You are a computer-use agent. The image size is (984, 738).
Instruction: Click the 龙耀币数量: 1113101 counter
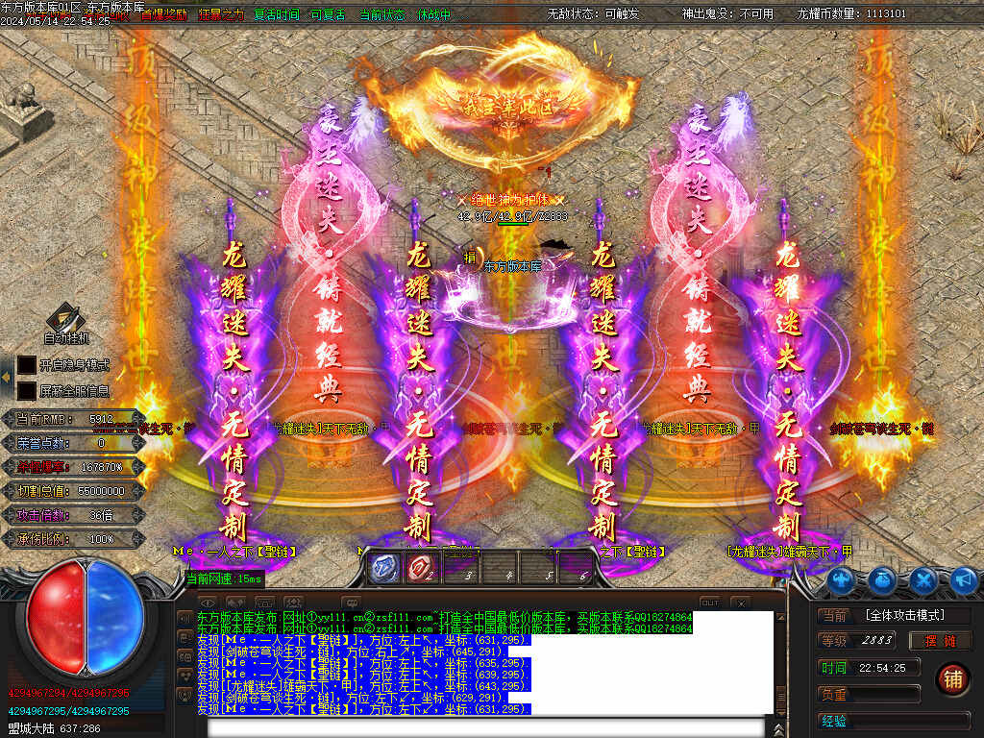pos(851,13)
